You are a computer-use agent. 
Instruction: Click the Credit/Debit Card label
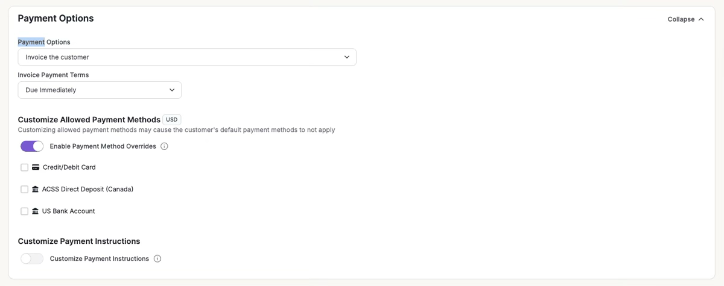tap(69, 167)
